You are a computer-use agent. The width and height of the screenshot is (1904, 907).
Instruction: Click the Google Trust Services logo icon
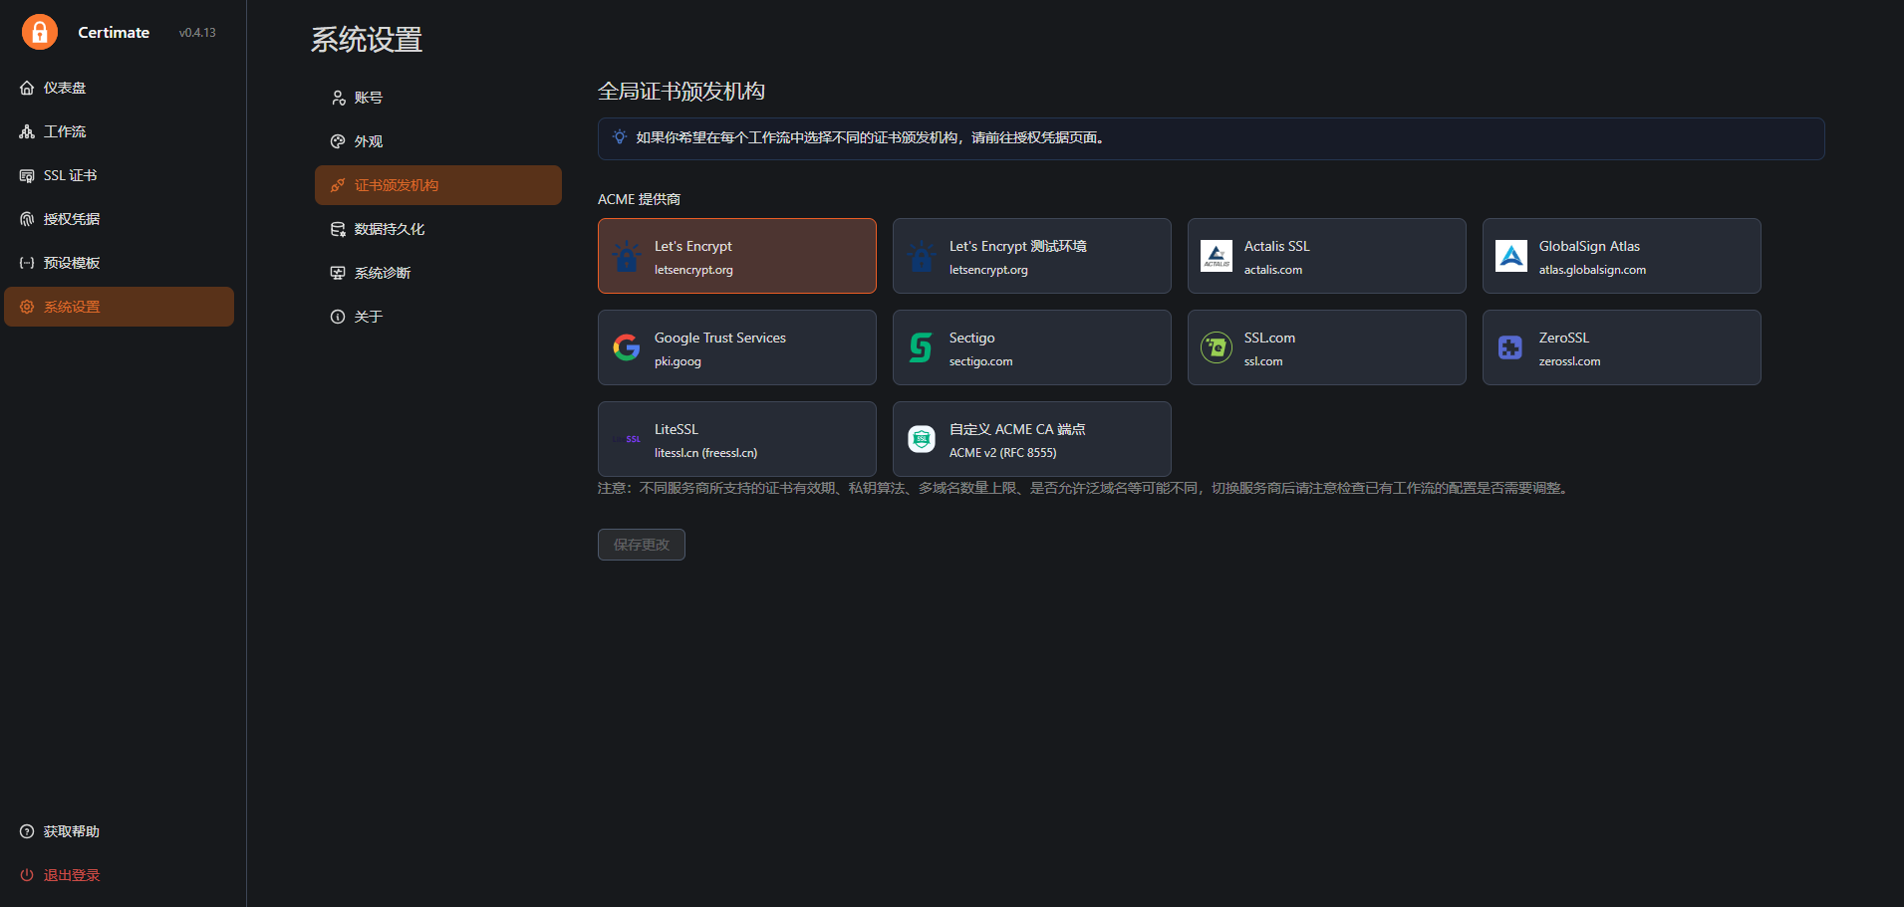click(x=627, y=347)
